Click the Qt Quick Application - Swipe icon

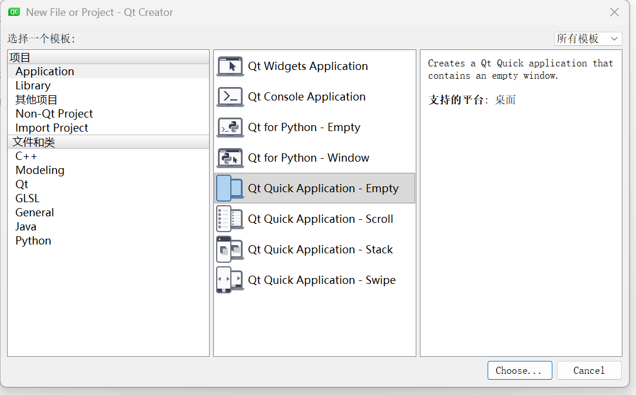pyautogui.click(x=230, y=280)
